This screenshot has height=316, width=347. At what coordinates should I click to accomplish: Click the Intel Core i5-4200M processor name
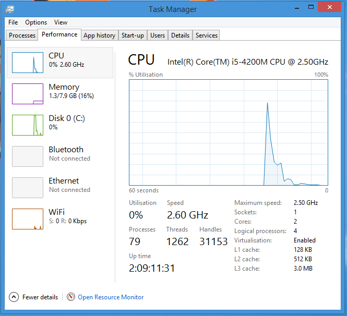248,62
